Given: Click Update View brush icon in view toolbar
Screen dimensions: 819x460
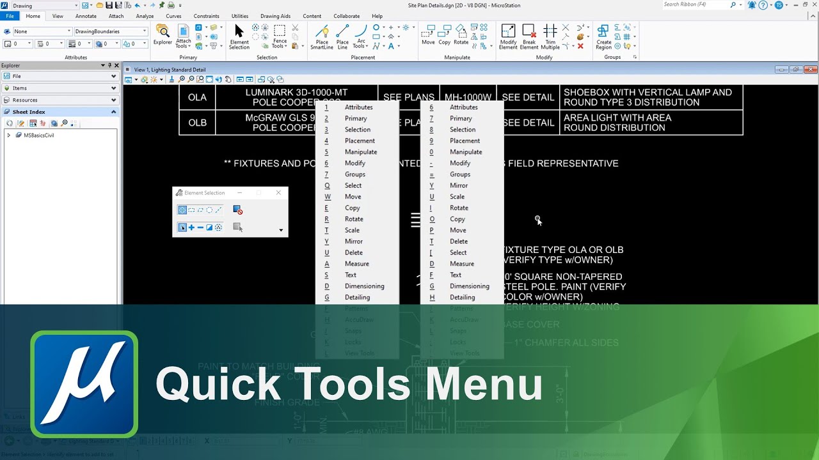Looking at the screenshot, I should pos(172,80).
